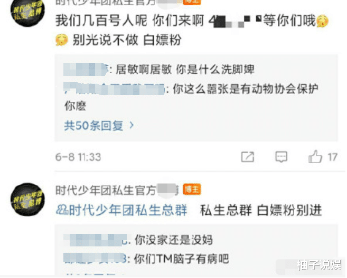Click the 柚子说娱 watermark
Screen dimensions: 347x278
click(320, 265)
